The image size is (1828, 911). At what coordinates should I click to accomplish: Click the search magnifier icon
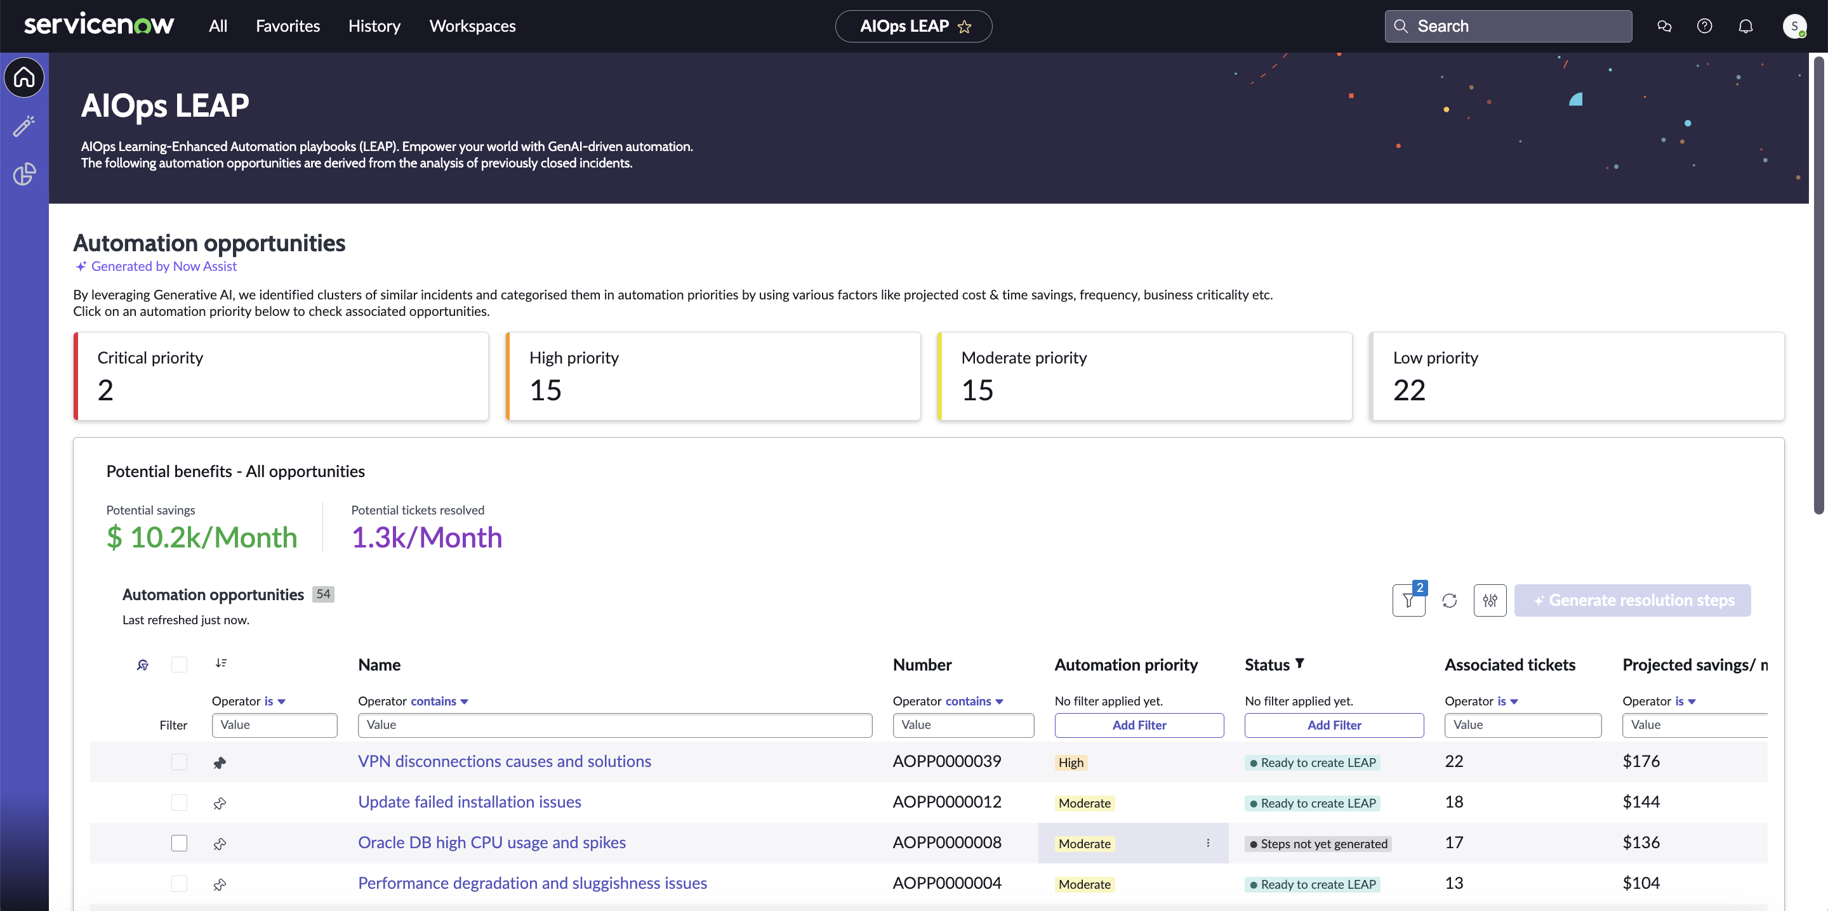pos(1401,26)
